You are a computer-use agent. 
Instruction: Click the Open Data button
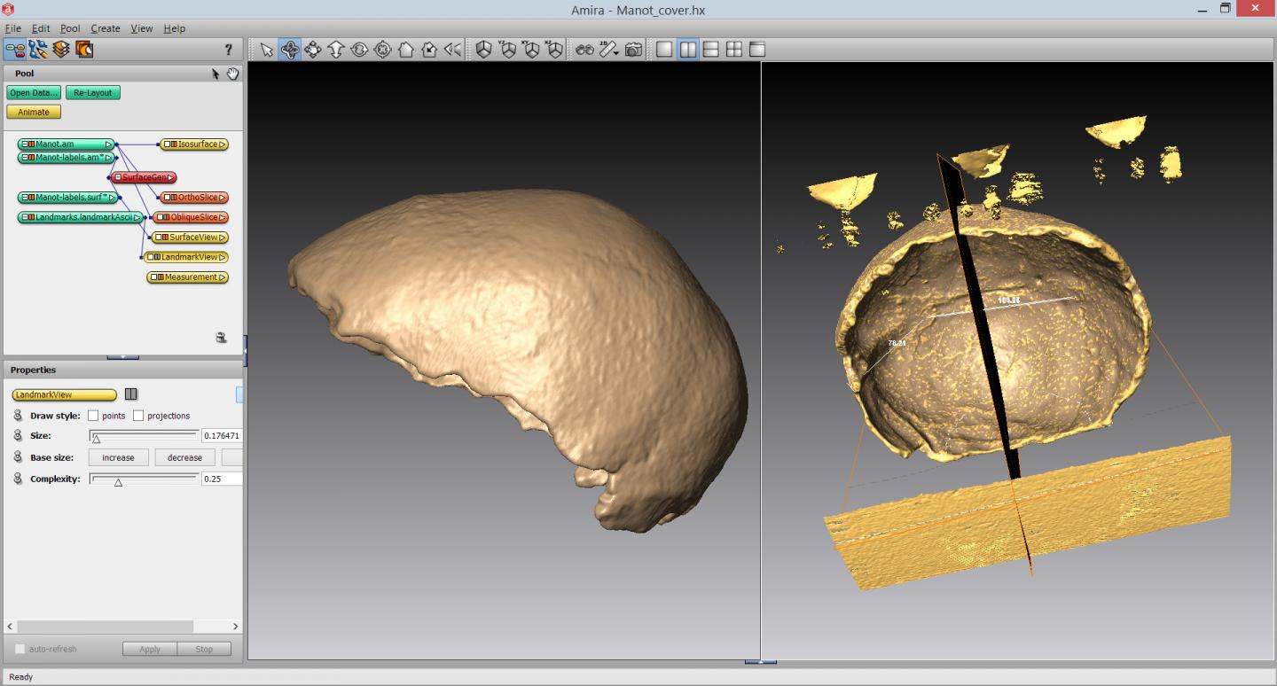(x=34, y=93)
